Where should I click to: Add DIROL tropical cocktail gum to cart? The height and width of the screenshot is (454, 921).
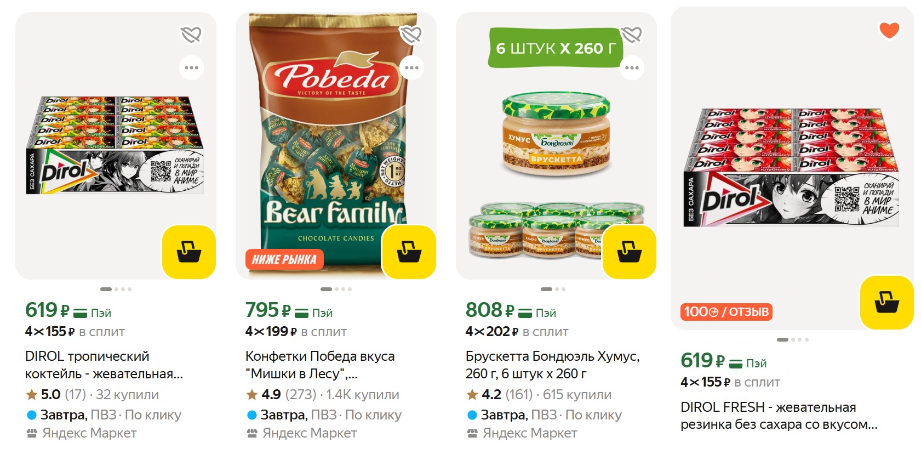pyautogui.click(x=189, y=252)
